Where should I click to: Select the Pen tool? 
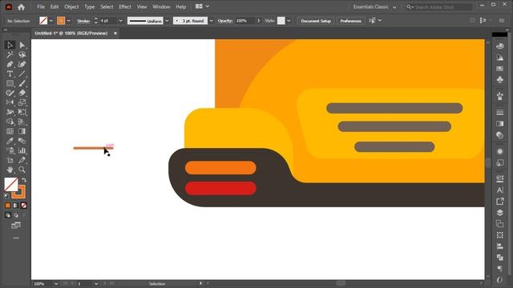[x=10, y=64]
